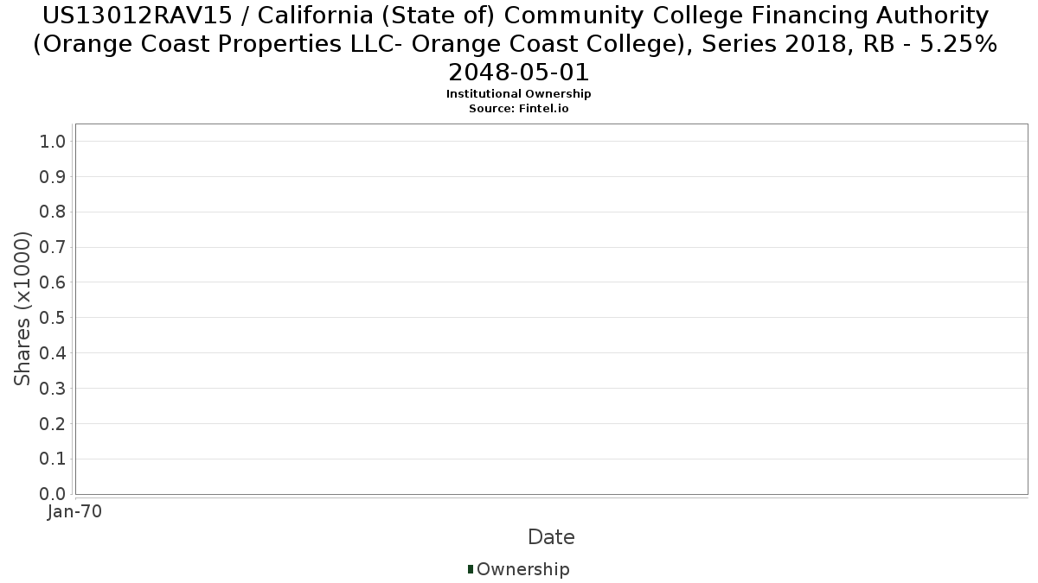
Task: Click the 0.4 y-axis tick label
Action: click(x=53, y=353)
